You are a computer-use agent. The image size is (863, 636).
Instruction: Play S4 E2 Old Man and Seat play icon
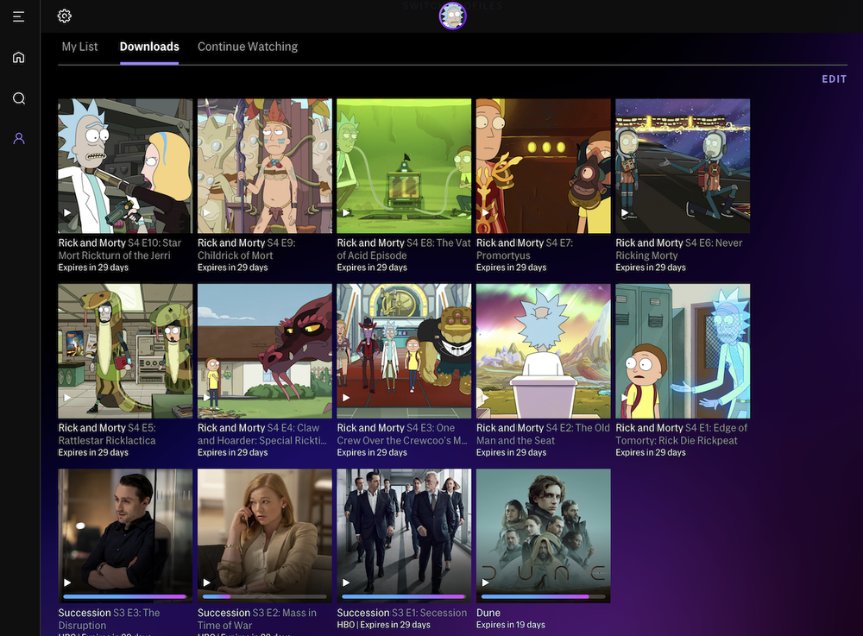[x=485, y=397]
